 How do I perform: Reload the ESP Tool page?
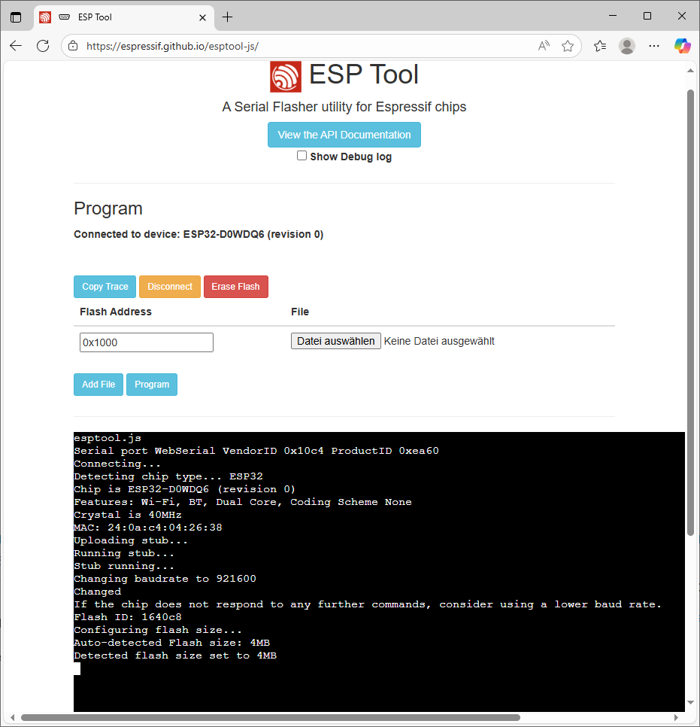(x=43, y=46)
